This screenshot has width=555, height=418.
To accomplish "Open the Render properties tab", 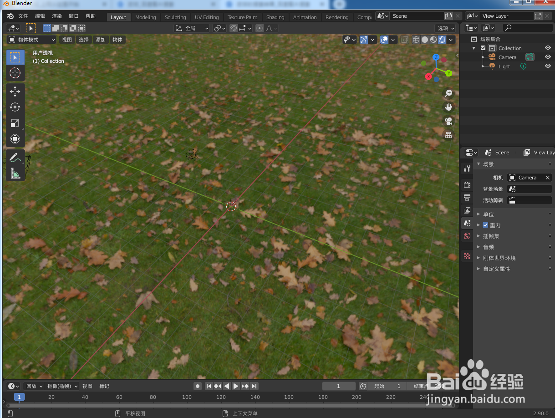I will click(467, 184).
